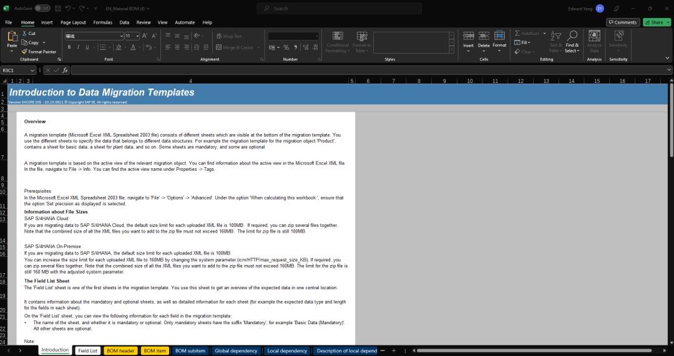Select the Field List sheet tab

tap(88, 351)
